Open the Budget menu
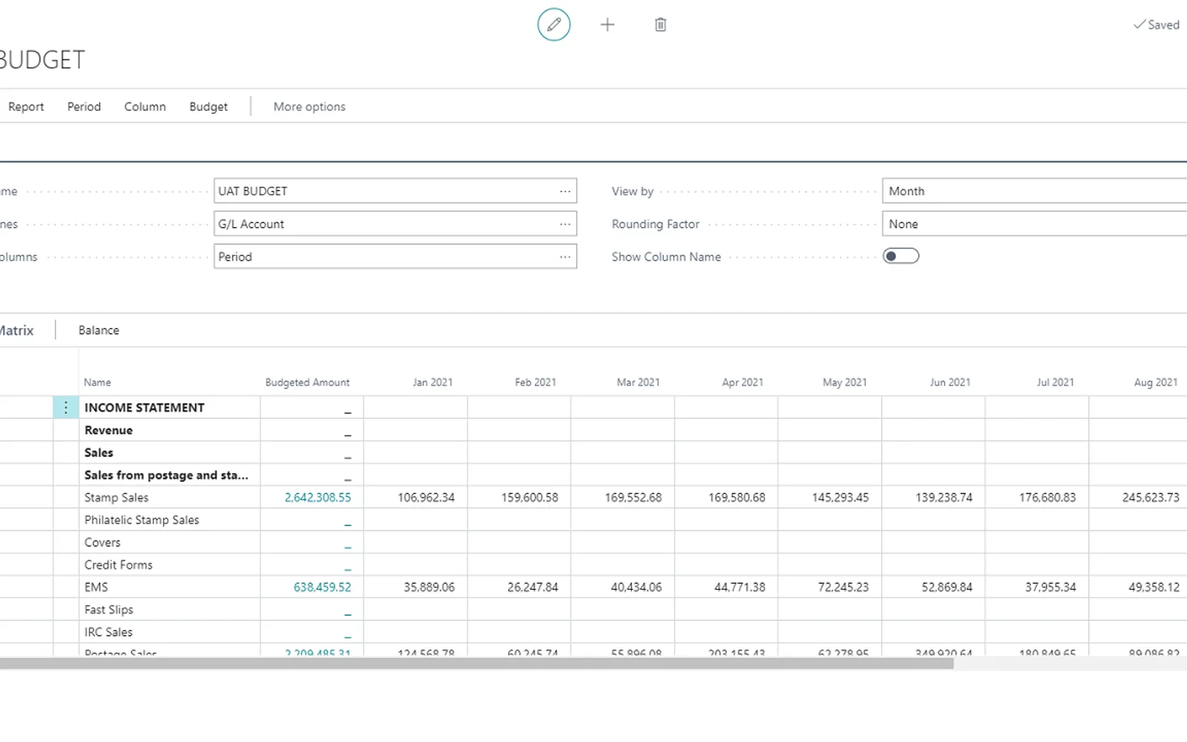1187x742 pixels. (x=208, y=106)
